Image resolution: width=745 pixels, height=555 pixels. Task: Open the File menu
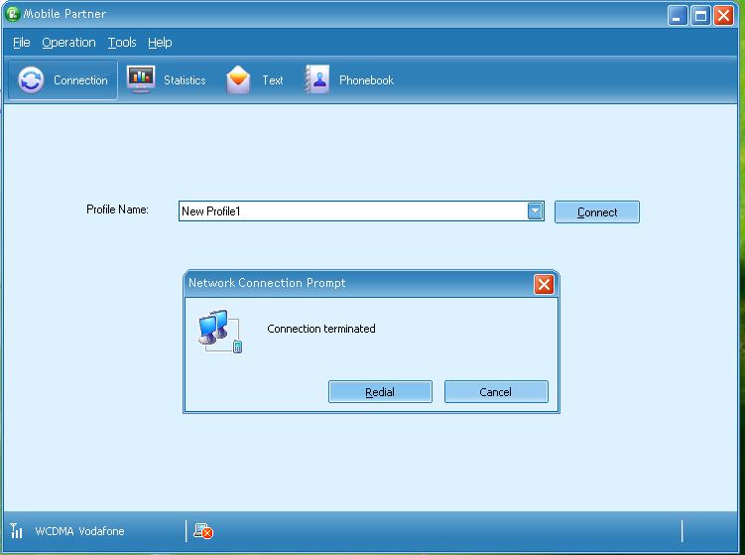point(22,43)
